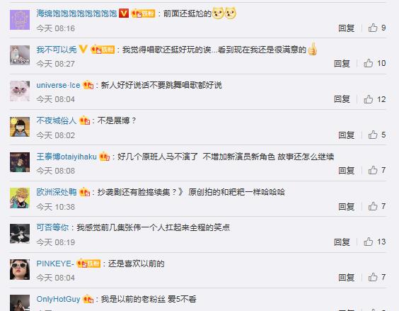The width and height of the screenshot is (399, 311).
Task: Click the membership crown icon beside OnlyHotGuy
Action: coord(88,299)
